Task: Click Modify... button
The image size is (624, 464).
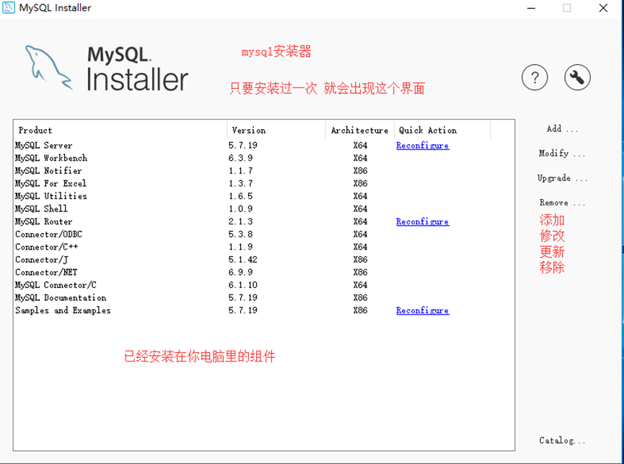Action: pos(561,154)
